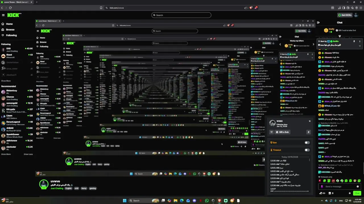Click the KRyptix channel in Recommended
Image resolution: width=364 pixels, height=204 pixels.
17,111
